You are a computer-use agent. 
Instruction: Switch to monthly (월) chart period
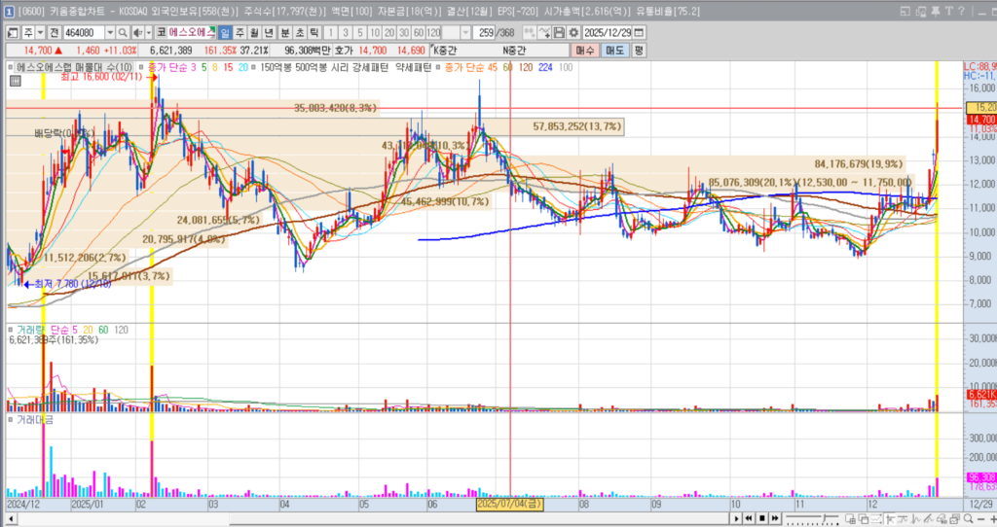point(254,32)
